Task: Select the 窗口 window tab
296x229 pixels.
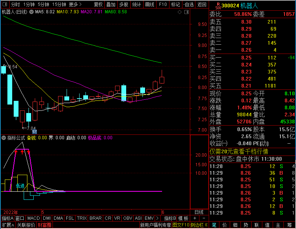Action: (x=20, y=218)
